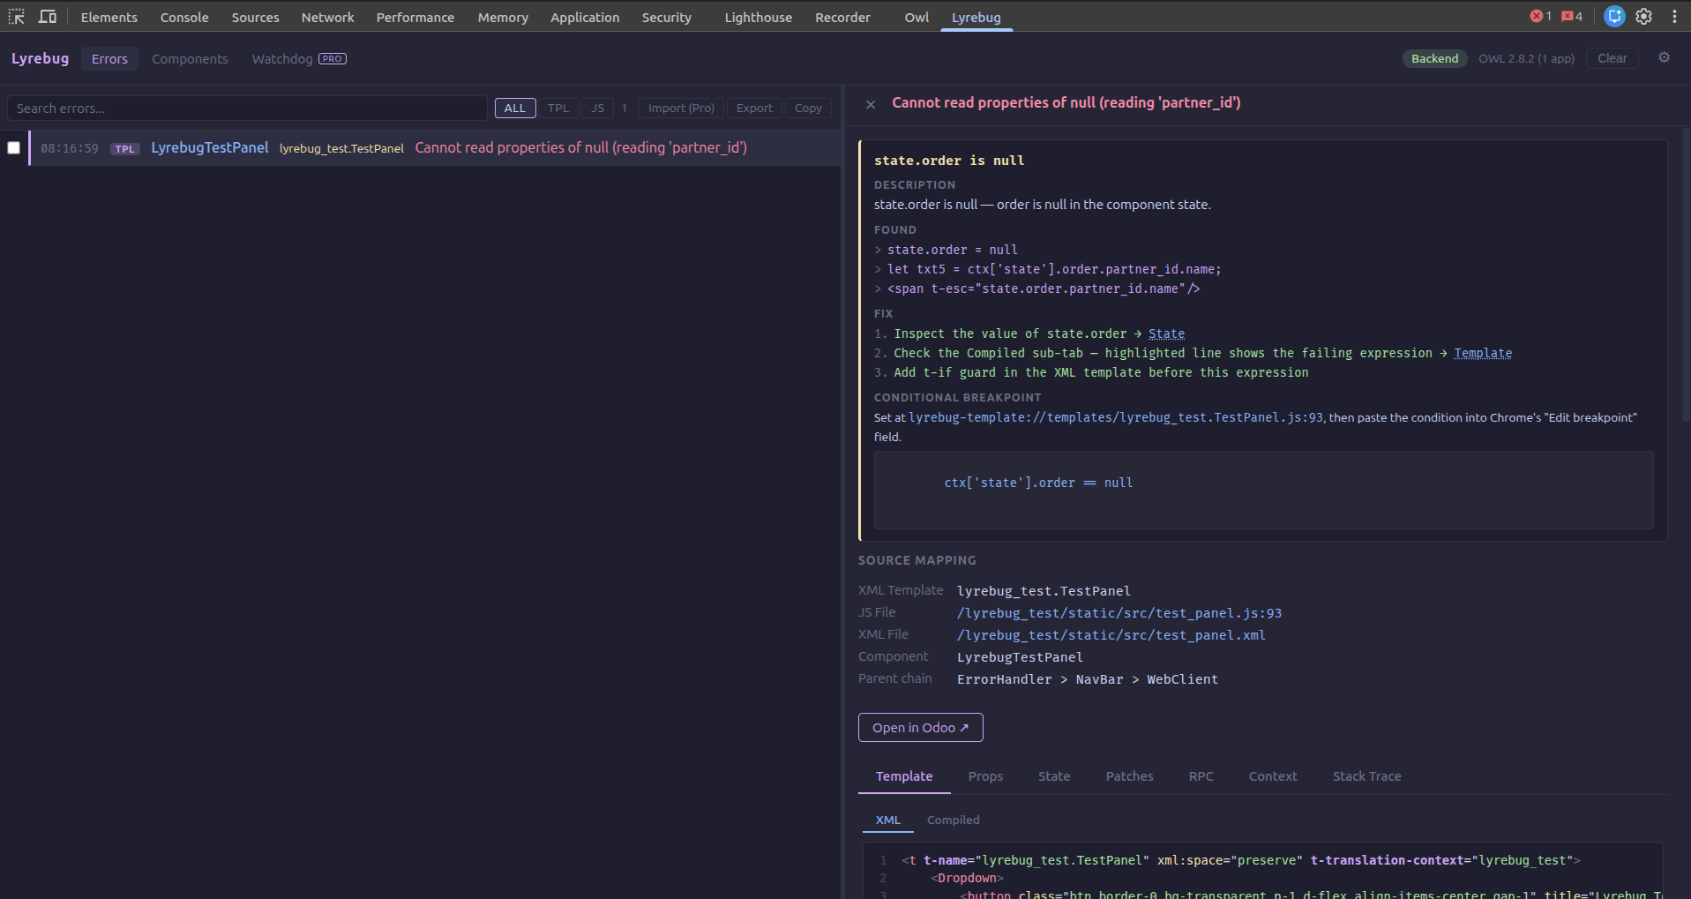Toggle the device toolbar icon
The width and height of the screenshot is (1691, 899).
click(48, 17)
